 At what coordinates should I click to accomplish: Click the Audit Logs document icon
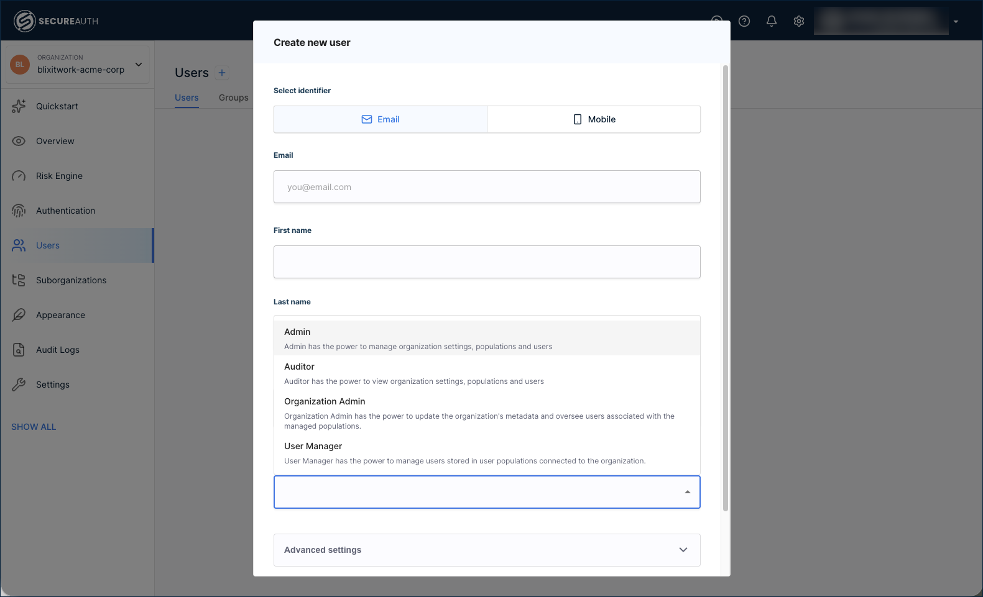pyautogui.click(x=19, y=350)
